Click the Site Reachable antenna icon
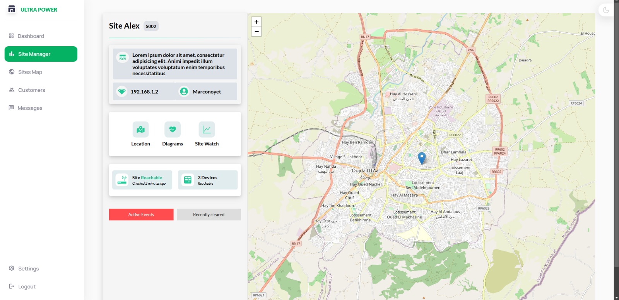Image resolution: width=619 pixels, height=300 pixels. tap(122, 180)
